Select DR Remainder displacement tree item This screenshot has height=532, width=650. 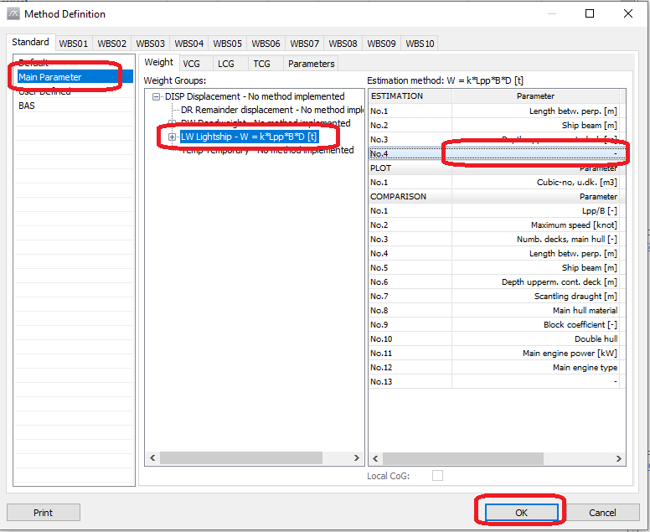pos(268,110)
